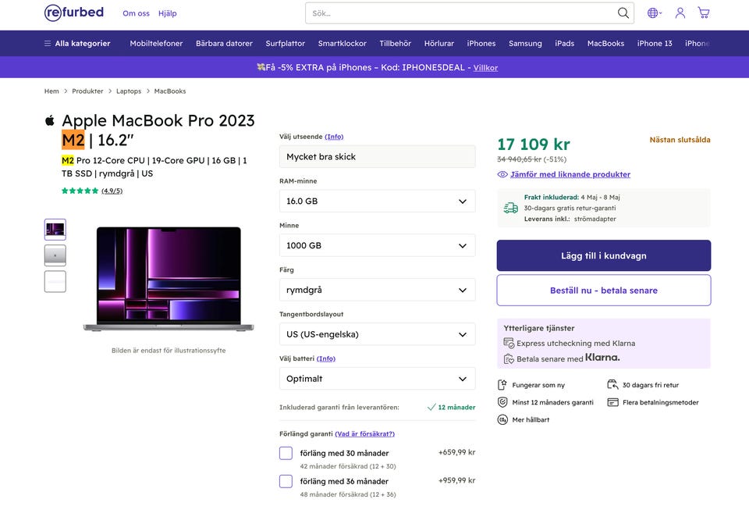Image resolution: width=749 pixels, height=510 pixels.
Task: Open Smartklockor category in navigation bar
Action: tap(342, 44)
